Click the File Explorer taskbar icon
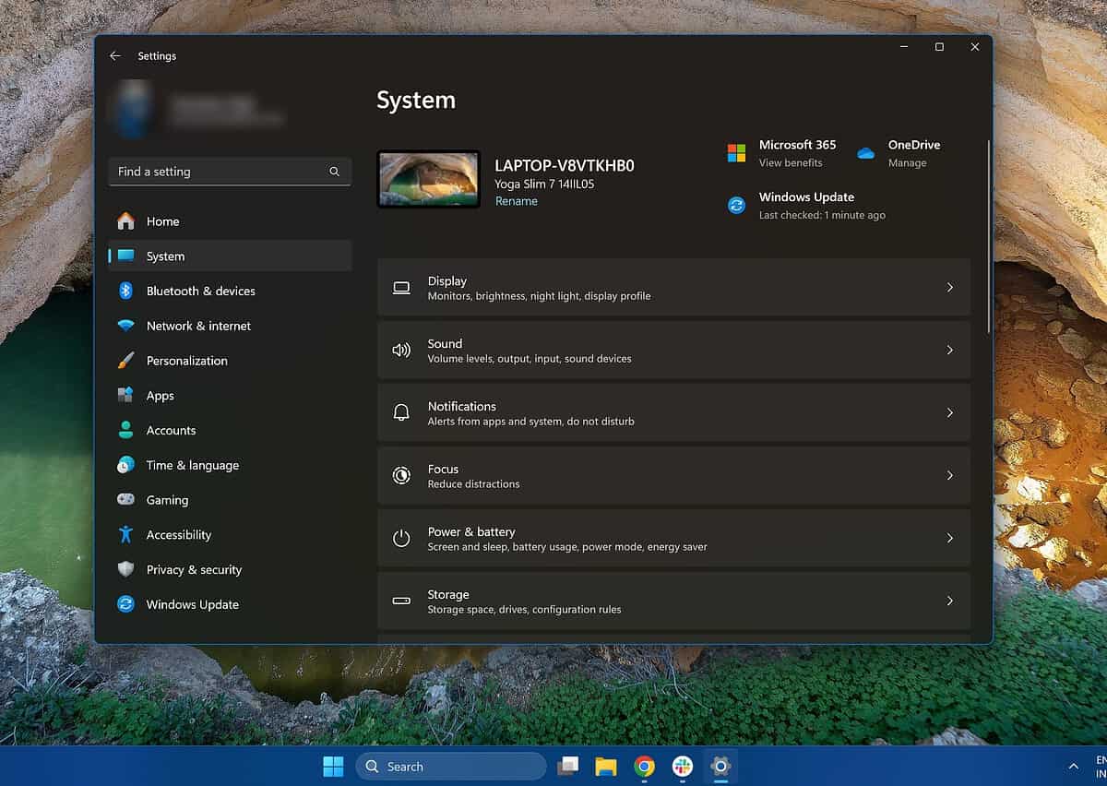This screenshot has height=786, width=1107. click(605, 766)
